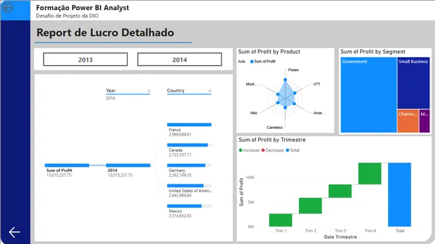Click the Sum of Profit by Segment title
Image resolution: width=435 pixels, height=244 pixels.
click(x=373, y=52)
